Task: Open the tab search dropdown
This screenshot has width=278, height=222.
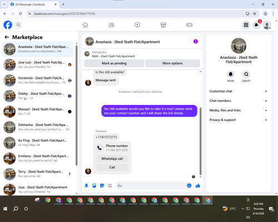Action: click(4, 4)
